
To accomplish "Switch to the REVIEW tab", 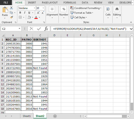I will point(98,3).
